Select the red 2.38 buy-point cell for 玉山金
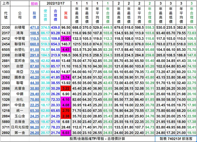Viewport: 197px width, 142px height. click(66, 116)
